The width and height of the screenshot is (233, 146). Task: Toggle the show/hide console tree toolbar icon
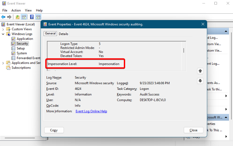coord(24,17)
